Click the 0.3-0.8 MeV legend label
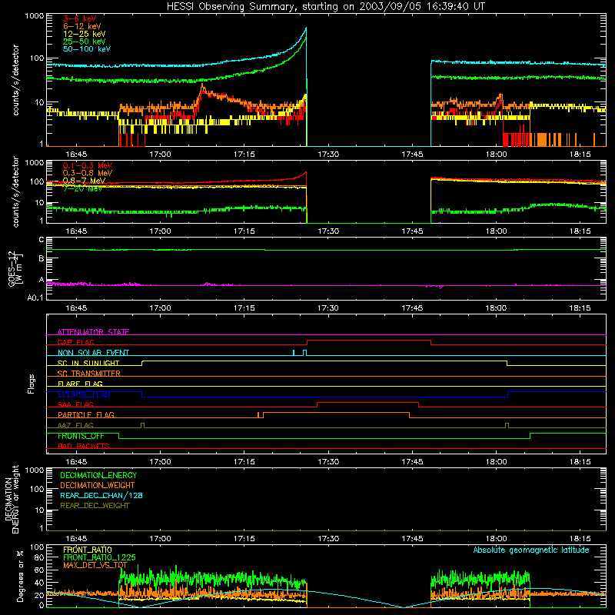Image resolution: width=615 pixels, height=615 pixels. [88, 173]
